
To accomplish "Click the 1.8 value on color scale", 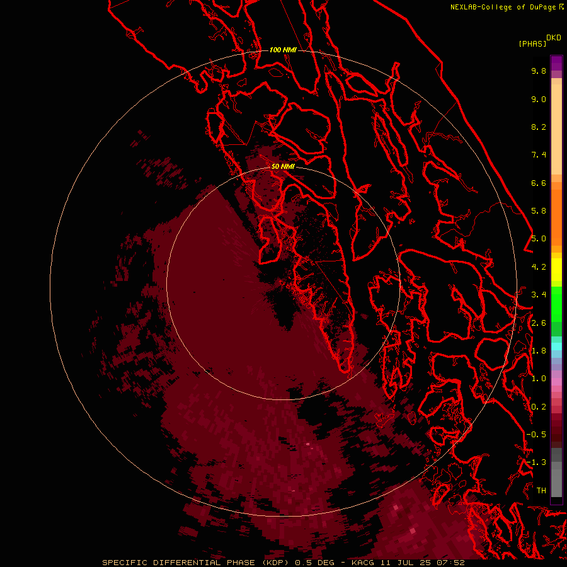I will pos(539,351).
